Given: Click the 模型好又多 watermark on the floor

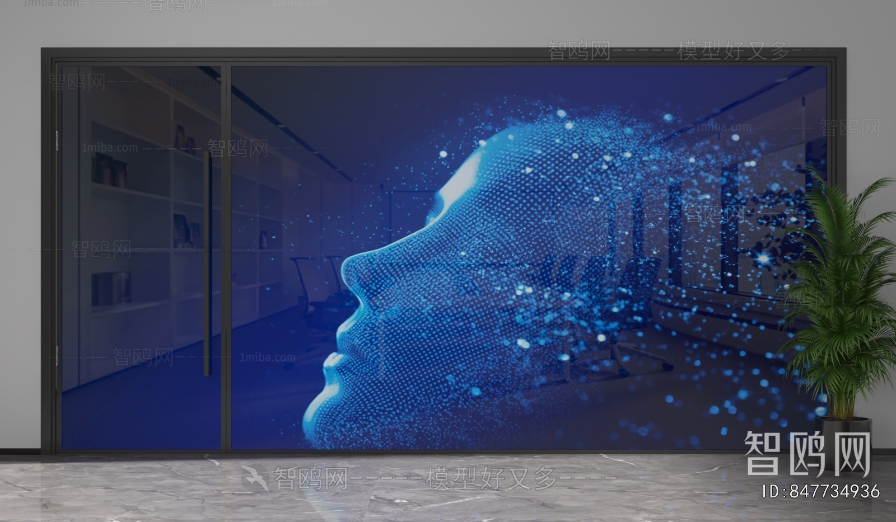Looking at the screenshot, I should point(492,479).
